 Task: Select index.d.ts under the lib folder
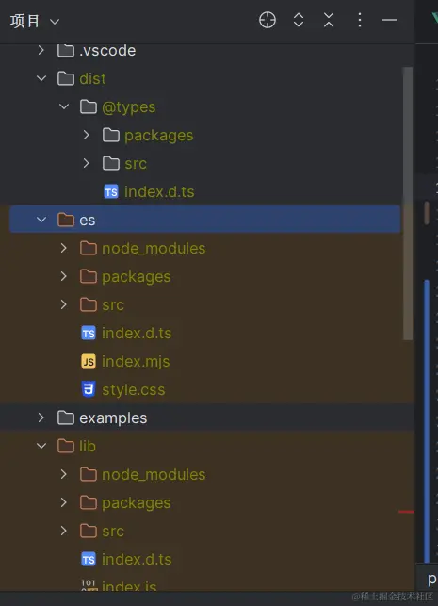(x=137, y=559)
